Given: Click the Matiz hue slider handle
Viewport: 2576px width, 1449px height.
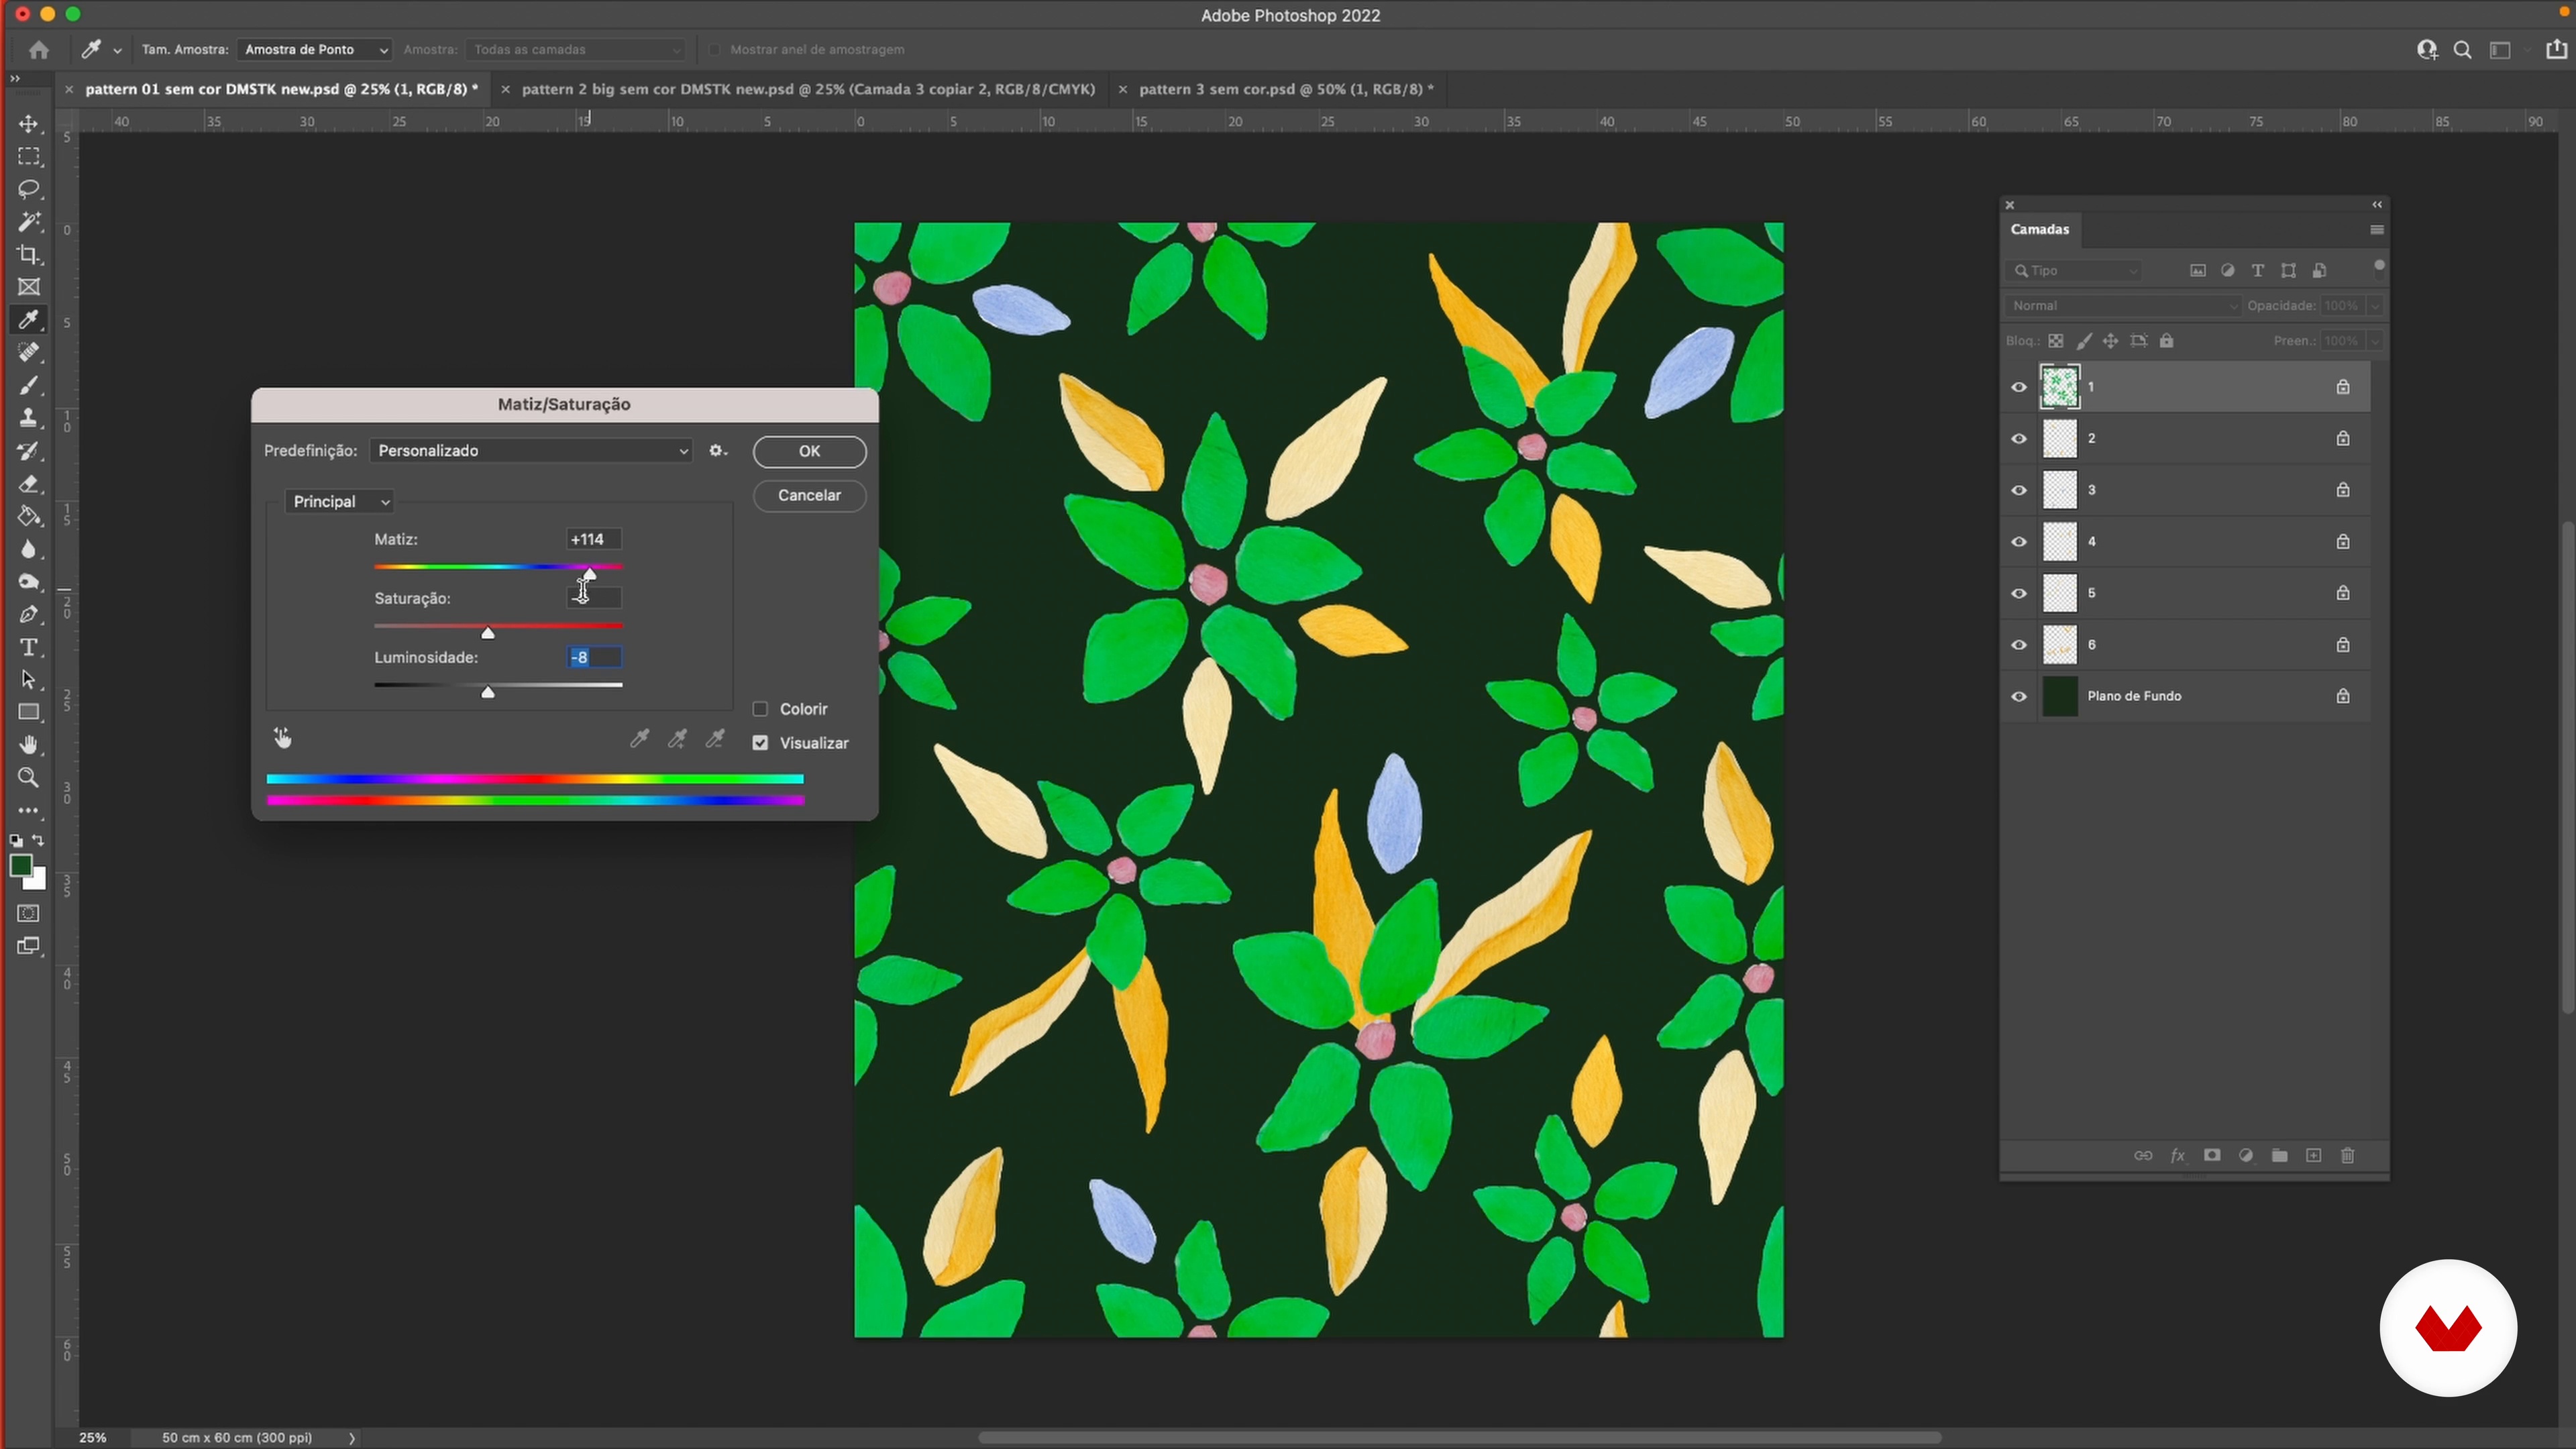Looking at the screenshot, I should pos(589,575).
